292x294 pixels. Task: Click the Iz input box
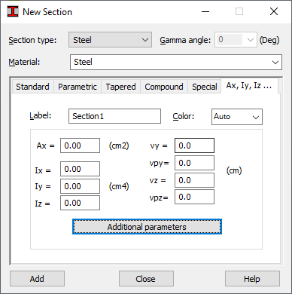tap(80, 203)
